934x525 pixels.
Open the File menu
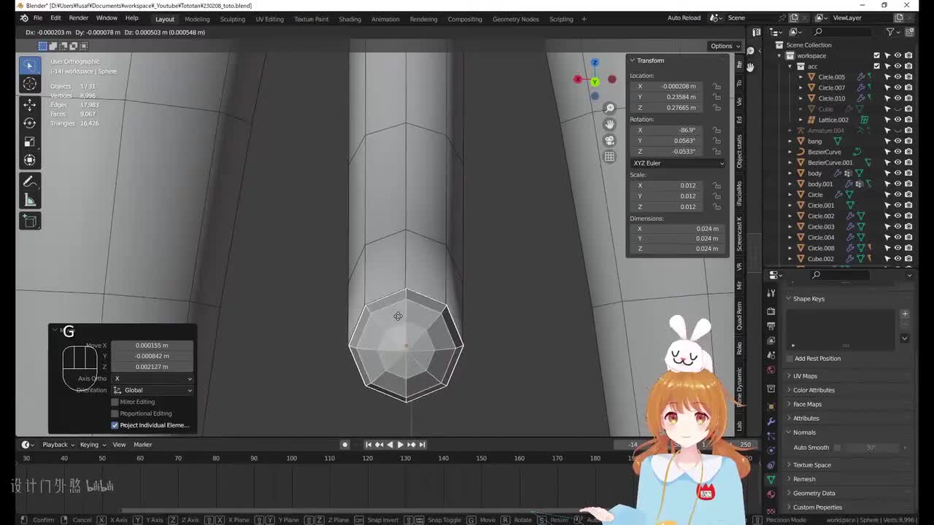point(37,18)
